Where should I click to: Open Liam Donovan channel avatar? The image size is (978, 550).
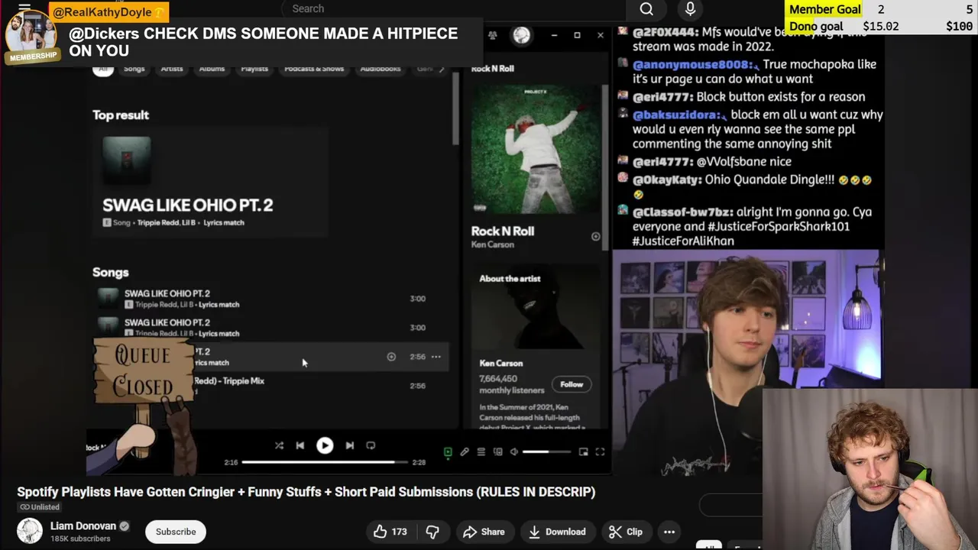click(30, 531)
